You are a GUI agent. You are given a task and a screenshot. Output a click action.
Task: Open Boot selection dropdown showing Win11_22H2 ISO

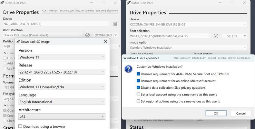click(170, 36)
